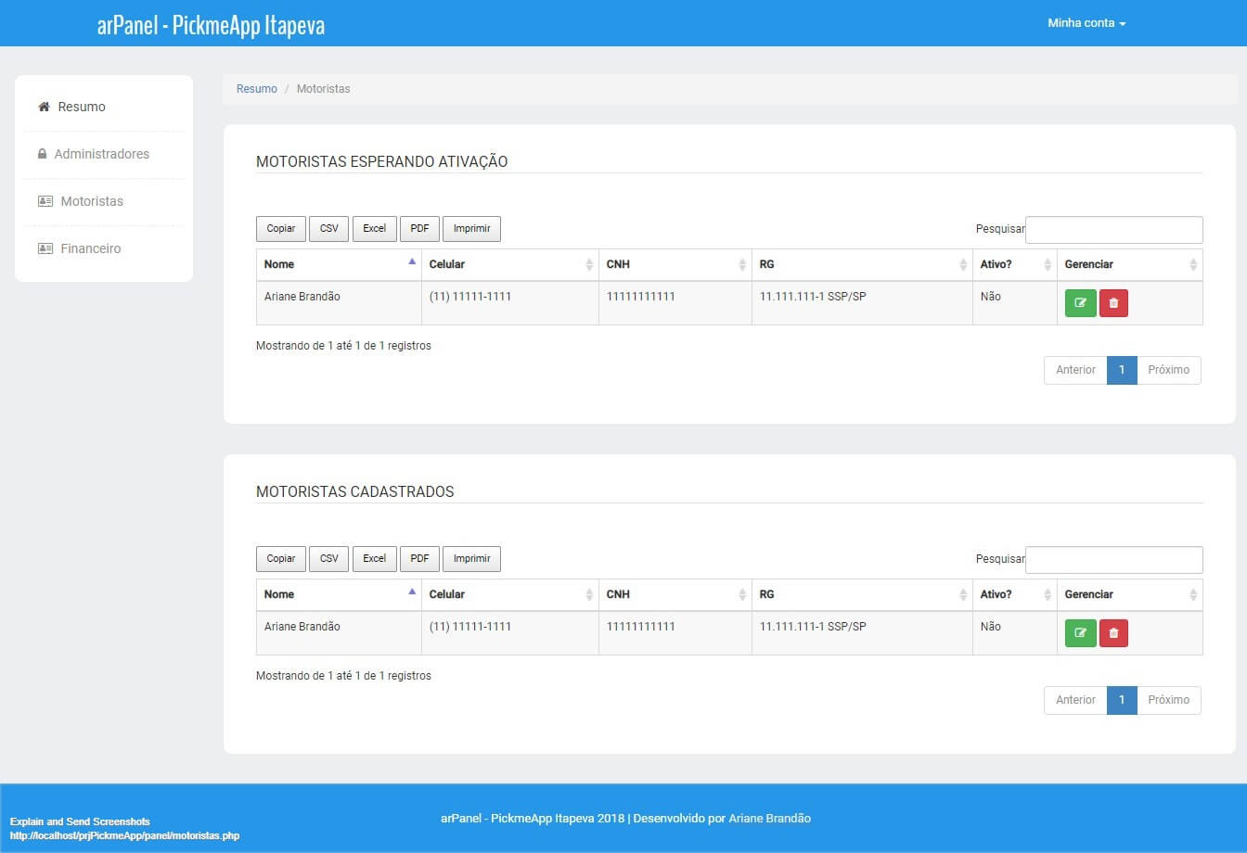The width and height of the screenshot is (1247, 853).
Task: Sort the waiting-activation table by CNH arrows
Action: [742, 265]
